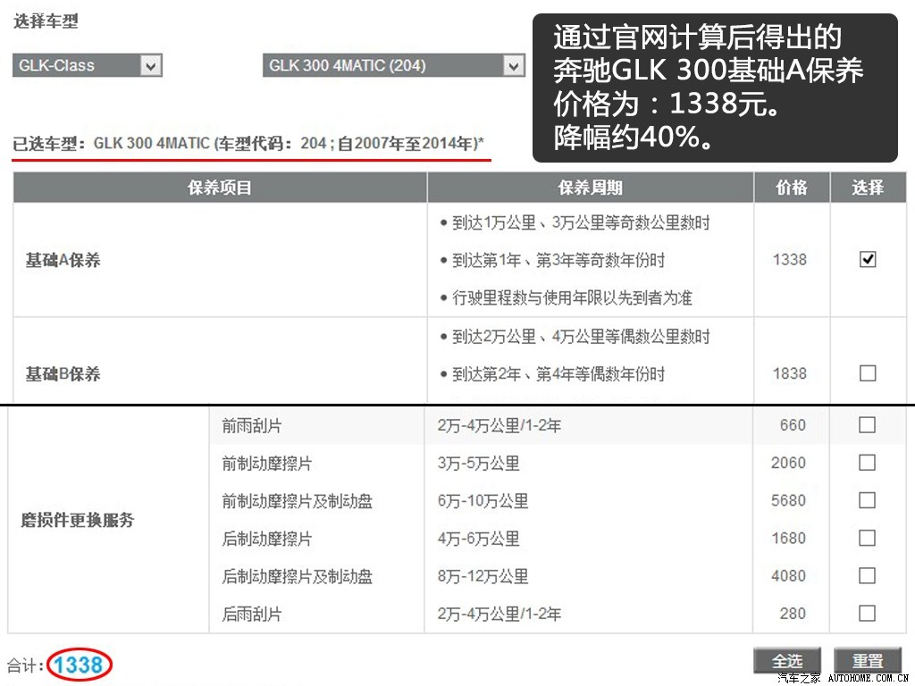Click the 基础B保养 row label
Screen dimensions: 915x686
tap(63, 374)
